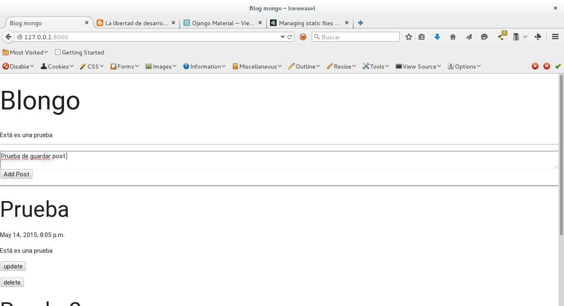The image size is (564, 306).
Task: Open the hamburger menu
Action: coord(555,37)
